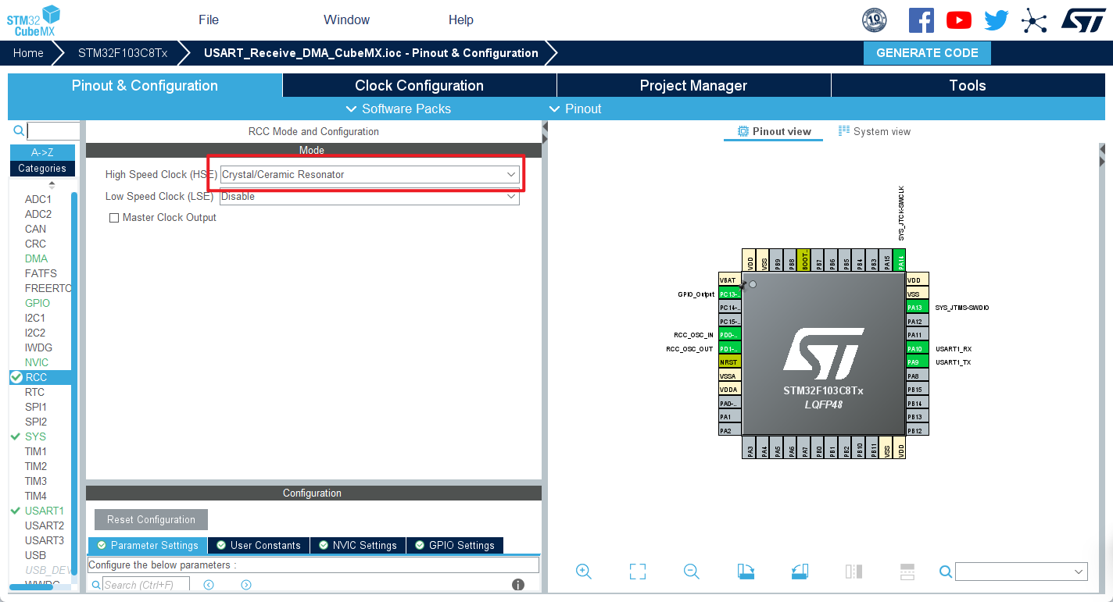
Task: Rotate the chip counter-clockwise
Action: point(800,572)
